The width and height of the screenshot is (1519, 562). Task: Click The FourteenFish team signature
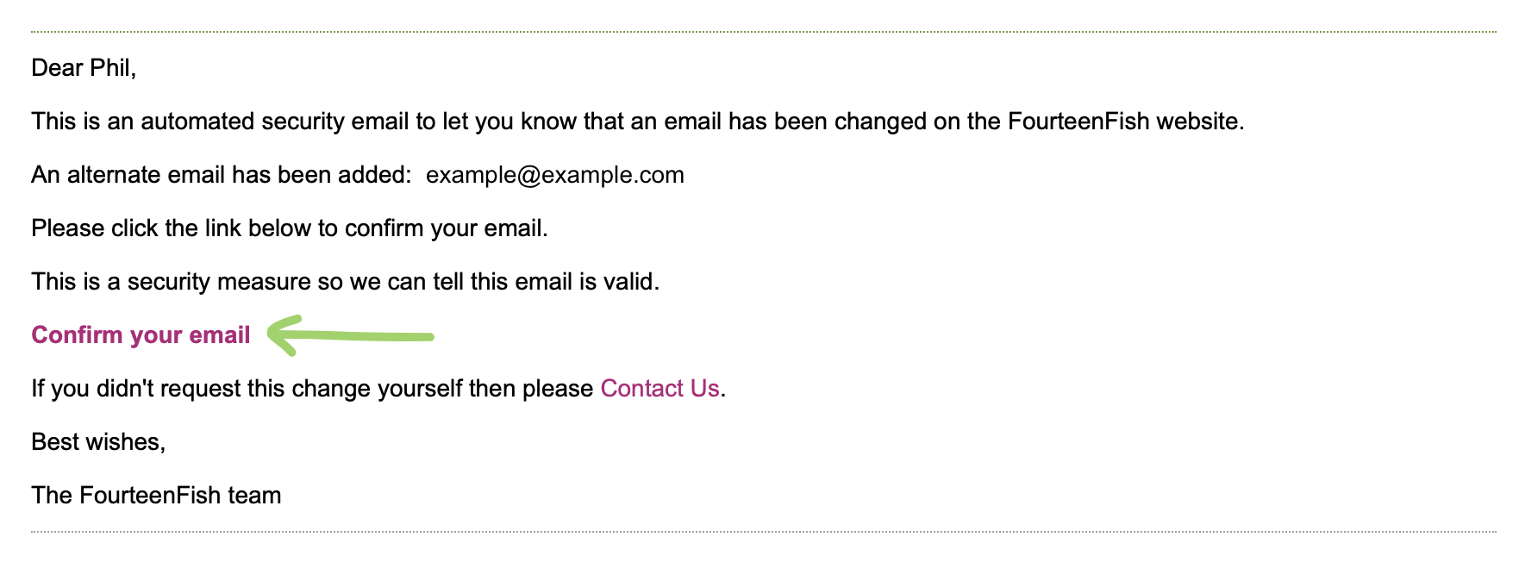click(156, 496)
